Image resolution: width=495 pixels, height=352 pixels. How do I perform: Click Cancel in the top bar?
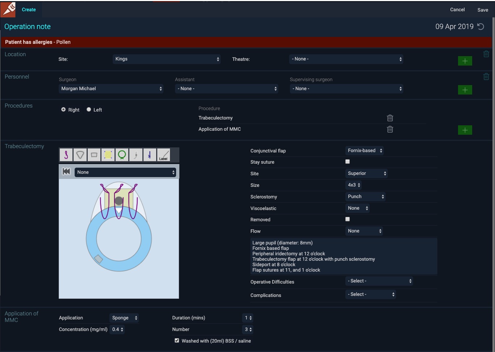457,10
